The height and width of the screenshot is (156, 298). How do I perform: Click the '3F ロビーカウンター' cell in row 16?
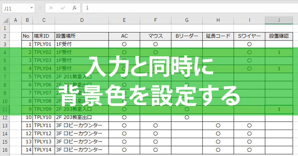(x=82, y=150)
